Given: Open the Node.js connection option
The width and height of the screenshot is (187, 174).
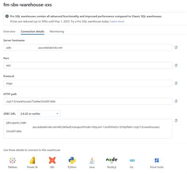Looking at the screenshot, I should pos(112,163).
